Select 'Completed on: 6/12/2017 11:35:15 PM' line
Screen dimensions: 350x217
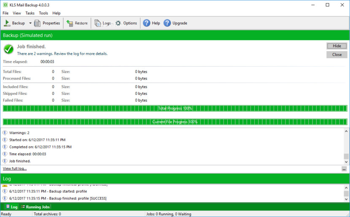pos(40,147)
